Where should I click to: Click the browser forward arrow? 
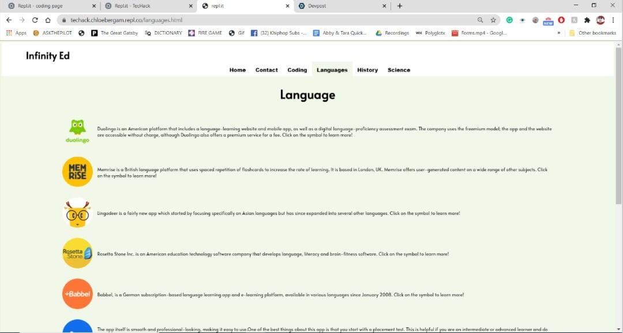[22, 20]
